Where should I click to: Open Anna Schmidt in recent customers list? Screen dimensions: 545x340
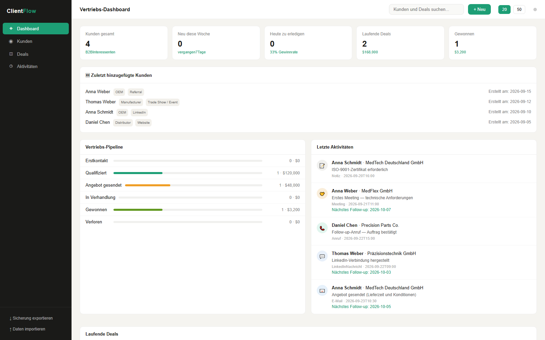pos(99,112)
